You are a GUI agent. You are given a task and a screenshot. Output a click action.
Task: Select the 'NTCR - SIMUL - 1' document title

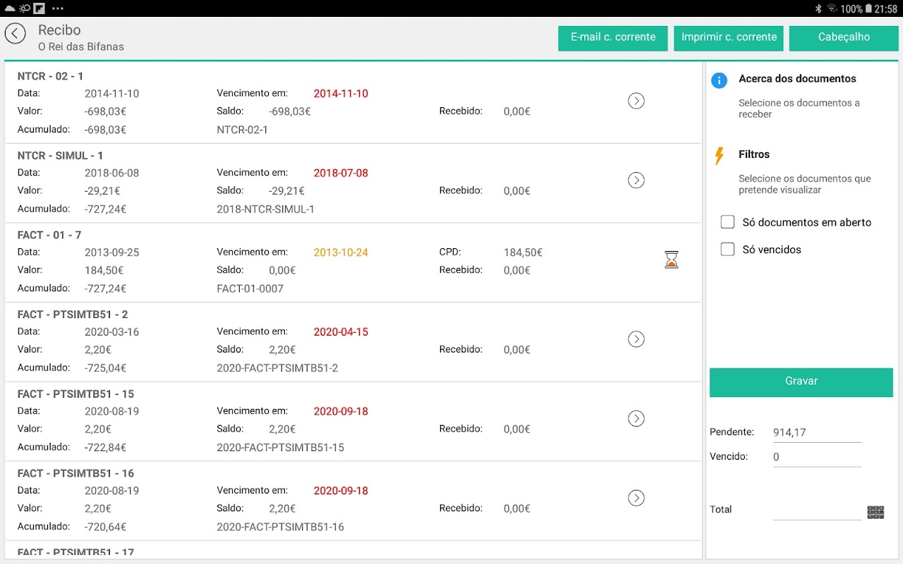pyautogui.click(x=60, y=156)
